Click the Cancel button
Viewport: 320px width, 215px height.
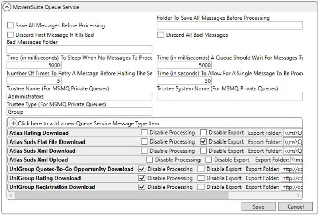point(295,207)
